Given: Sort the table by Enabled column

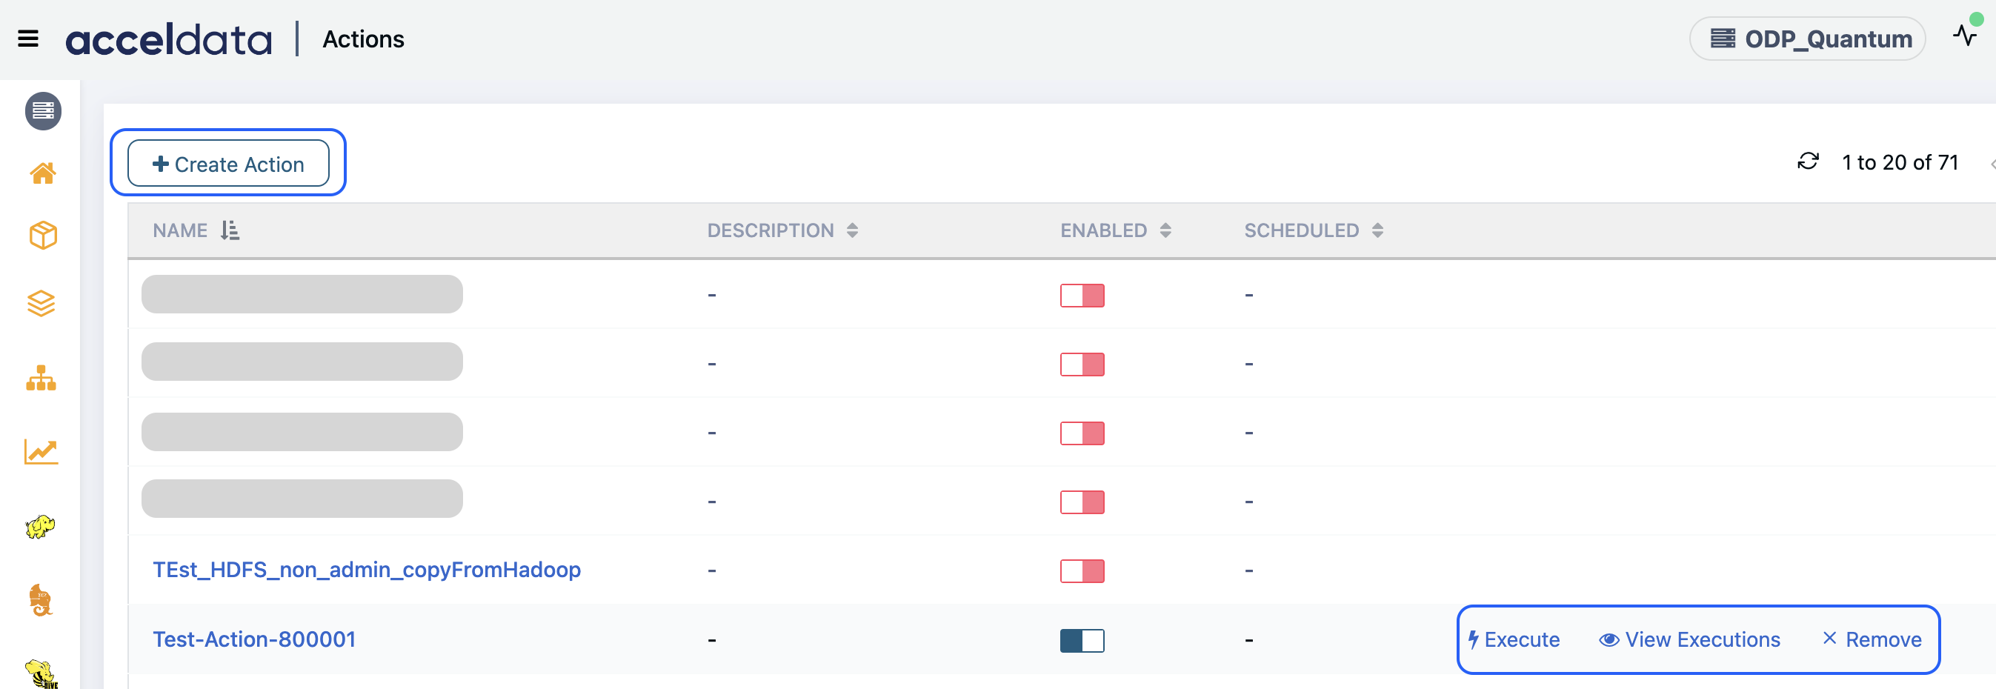Looking at the screenshot, I should tap(1165, 230).
